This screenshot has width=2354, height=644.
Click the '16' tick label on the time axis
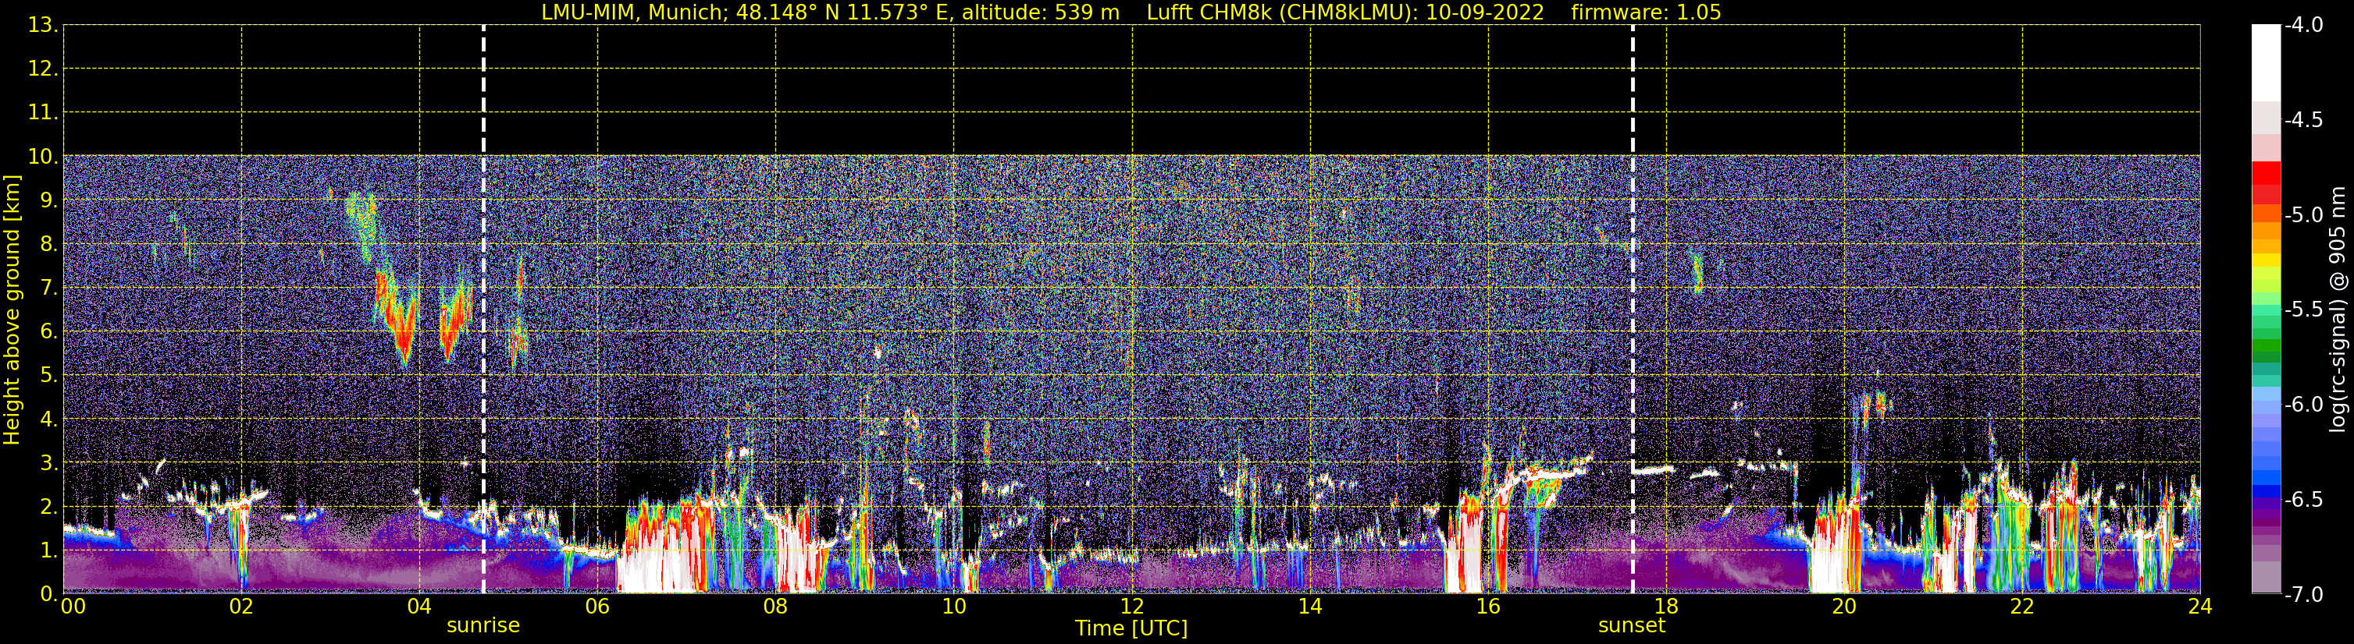coord(1487,607)
